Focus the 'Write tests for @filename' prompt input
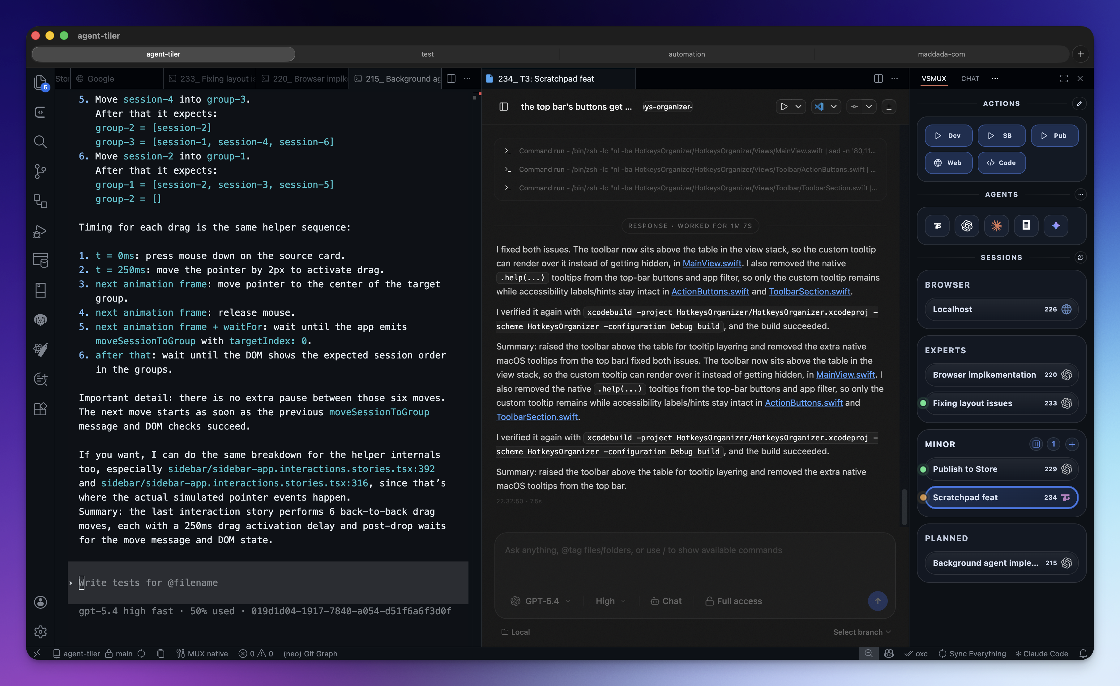The image size is (1120, 686). point(268,582)
